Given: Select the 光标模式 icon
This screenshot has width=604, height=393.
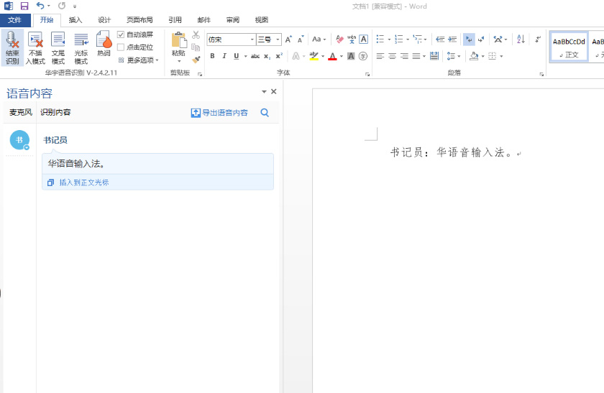Looking at the screenshot, I should (x=81, y=47).
